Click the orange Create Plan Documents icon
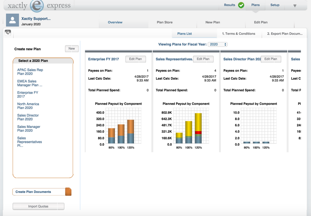Viewport: 311px width, 216px height. pyautogui.click(x=68, y=192)
